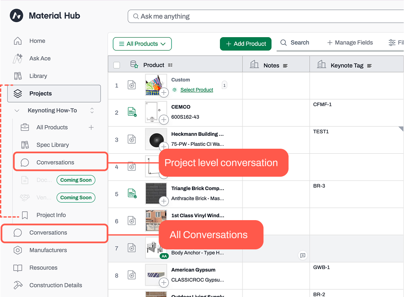Collapse the Keynoting How-To project tree
Image resolution: width=404 pixels, height=297 pixels.
(x=17, y=111)
